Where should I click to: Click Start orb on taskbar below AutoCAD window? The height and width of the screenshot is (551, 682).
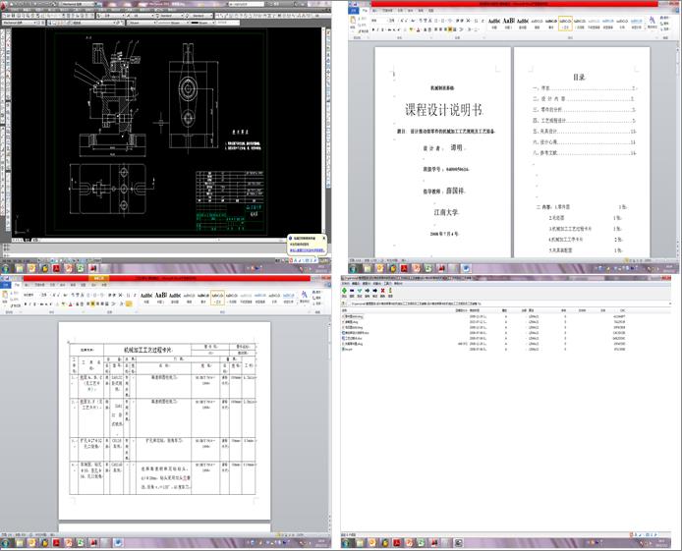click(5, 268)
